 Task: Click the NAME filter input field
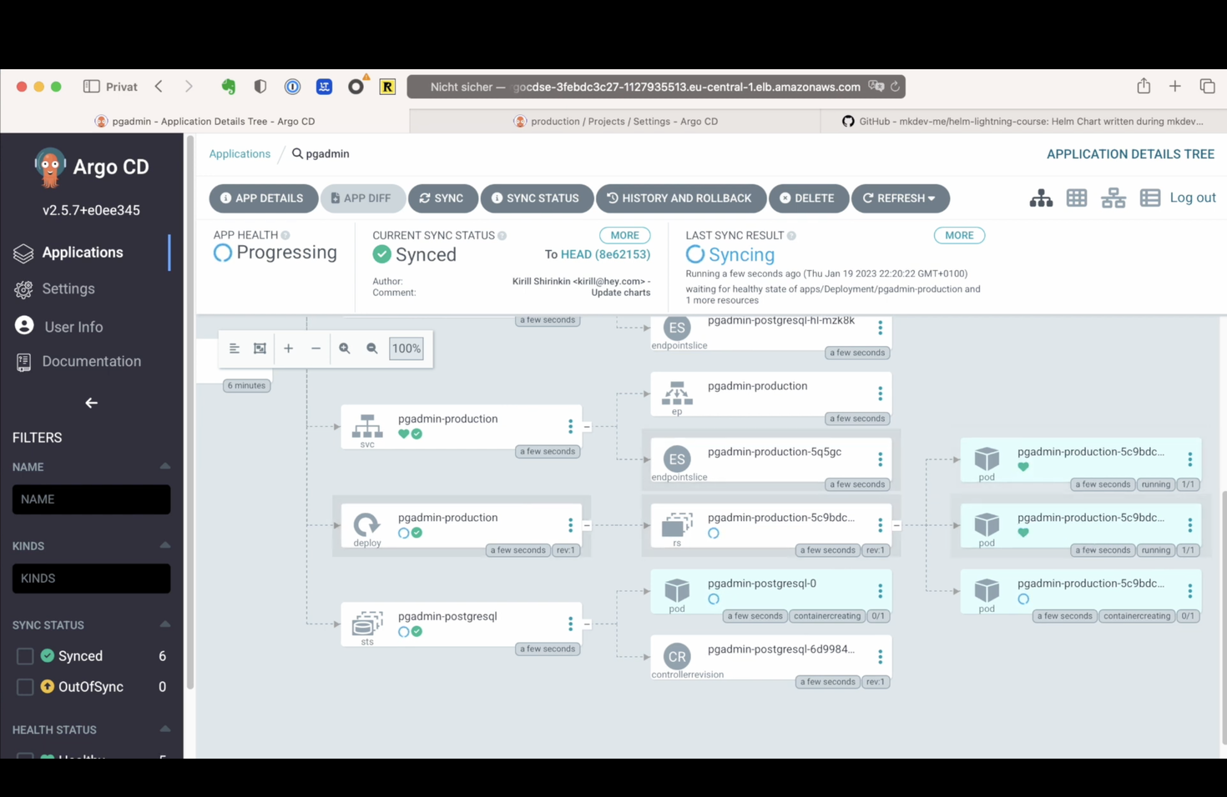91,499
